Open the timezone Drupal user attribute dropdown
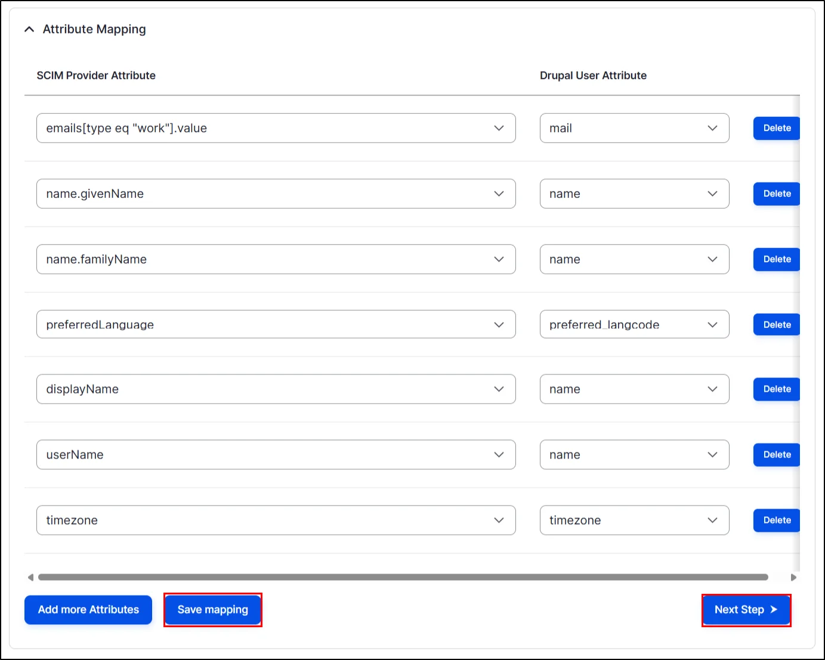The height and width of the screenshot is (660, 825). coord(634,520)
